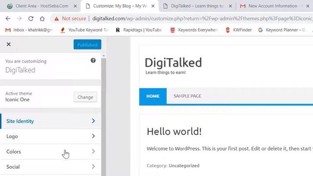The width and height of the screenshot is (313, 176).
Task: Open YouTube Keyword Tool bookmark
Action: click(85, 30)
